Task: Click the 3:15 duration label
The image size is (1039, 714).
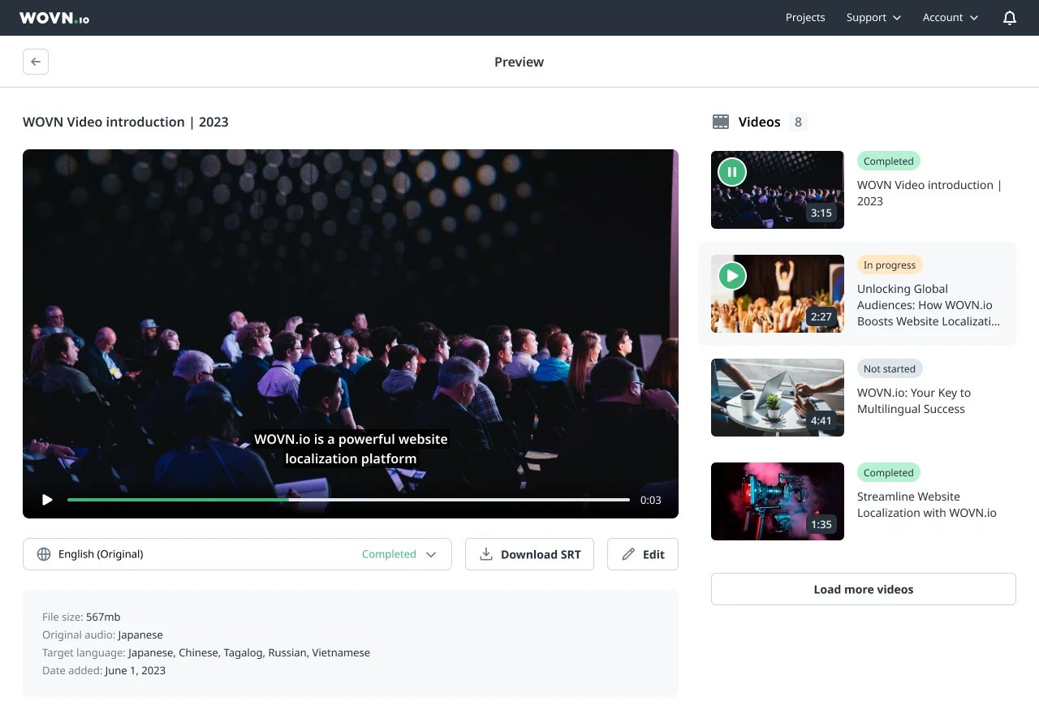Action: (x=821, y=213)
